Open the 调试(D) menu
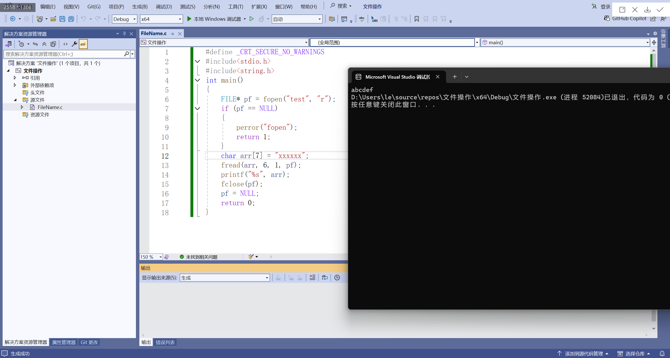Image resolution: width=670 pixels, height=358 pixels. [x=164, y=7]
